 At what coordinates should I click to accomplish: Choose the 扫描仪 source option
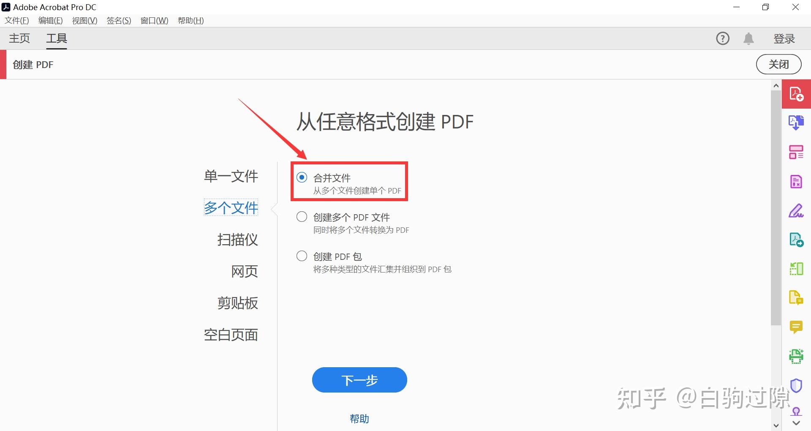tap(237, 240)
